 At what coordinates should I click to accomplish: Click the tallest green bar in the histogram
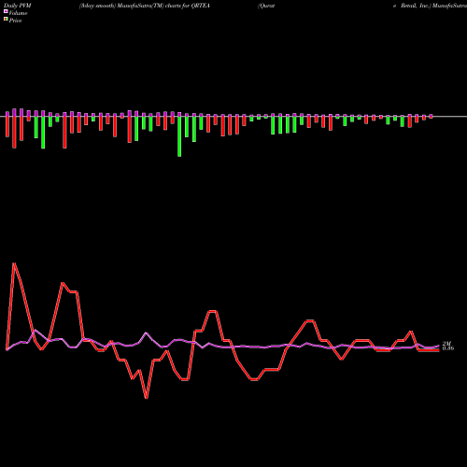click(179, 136)
